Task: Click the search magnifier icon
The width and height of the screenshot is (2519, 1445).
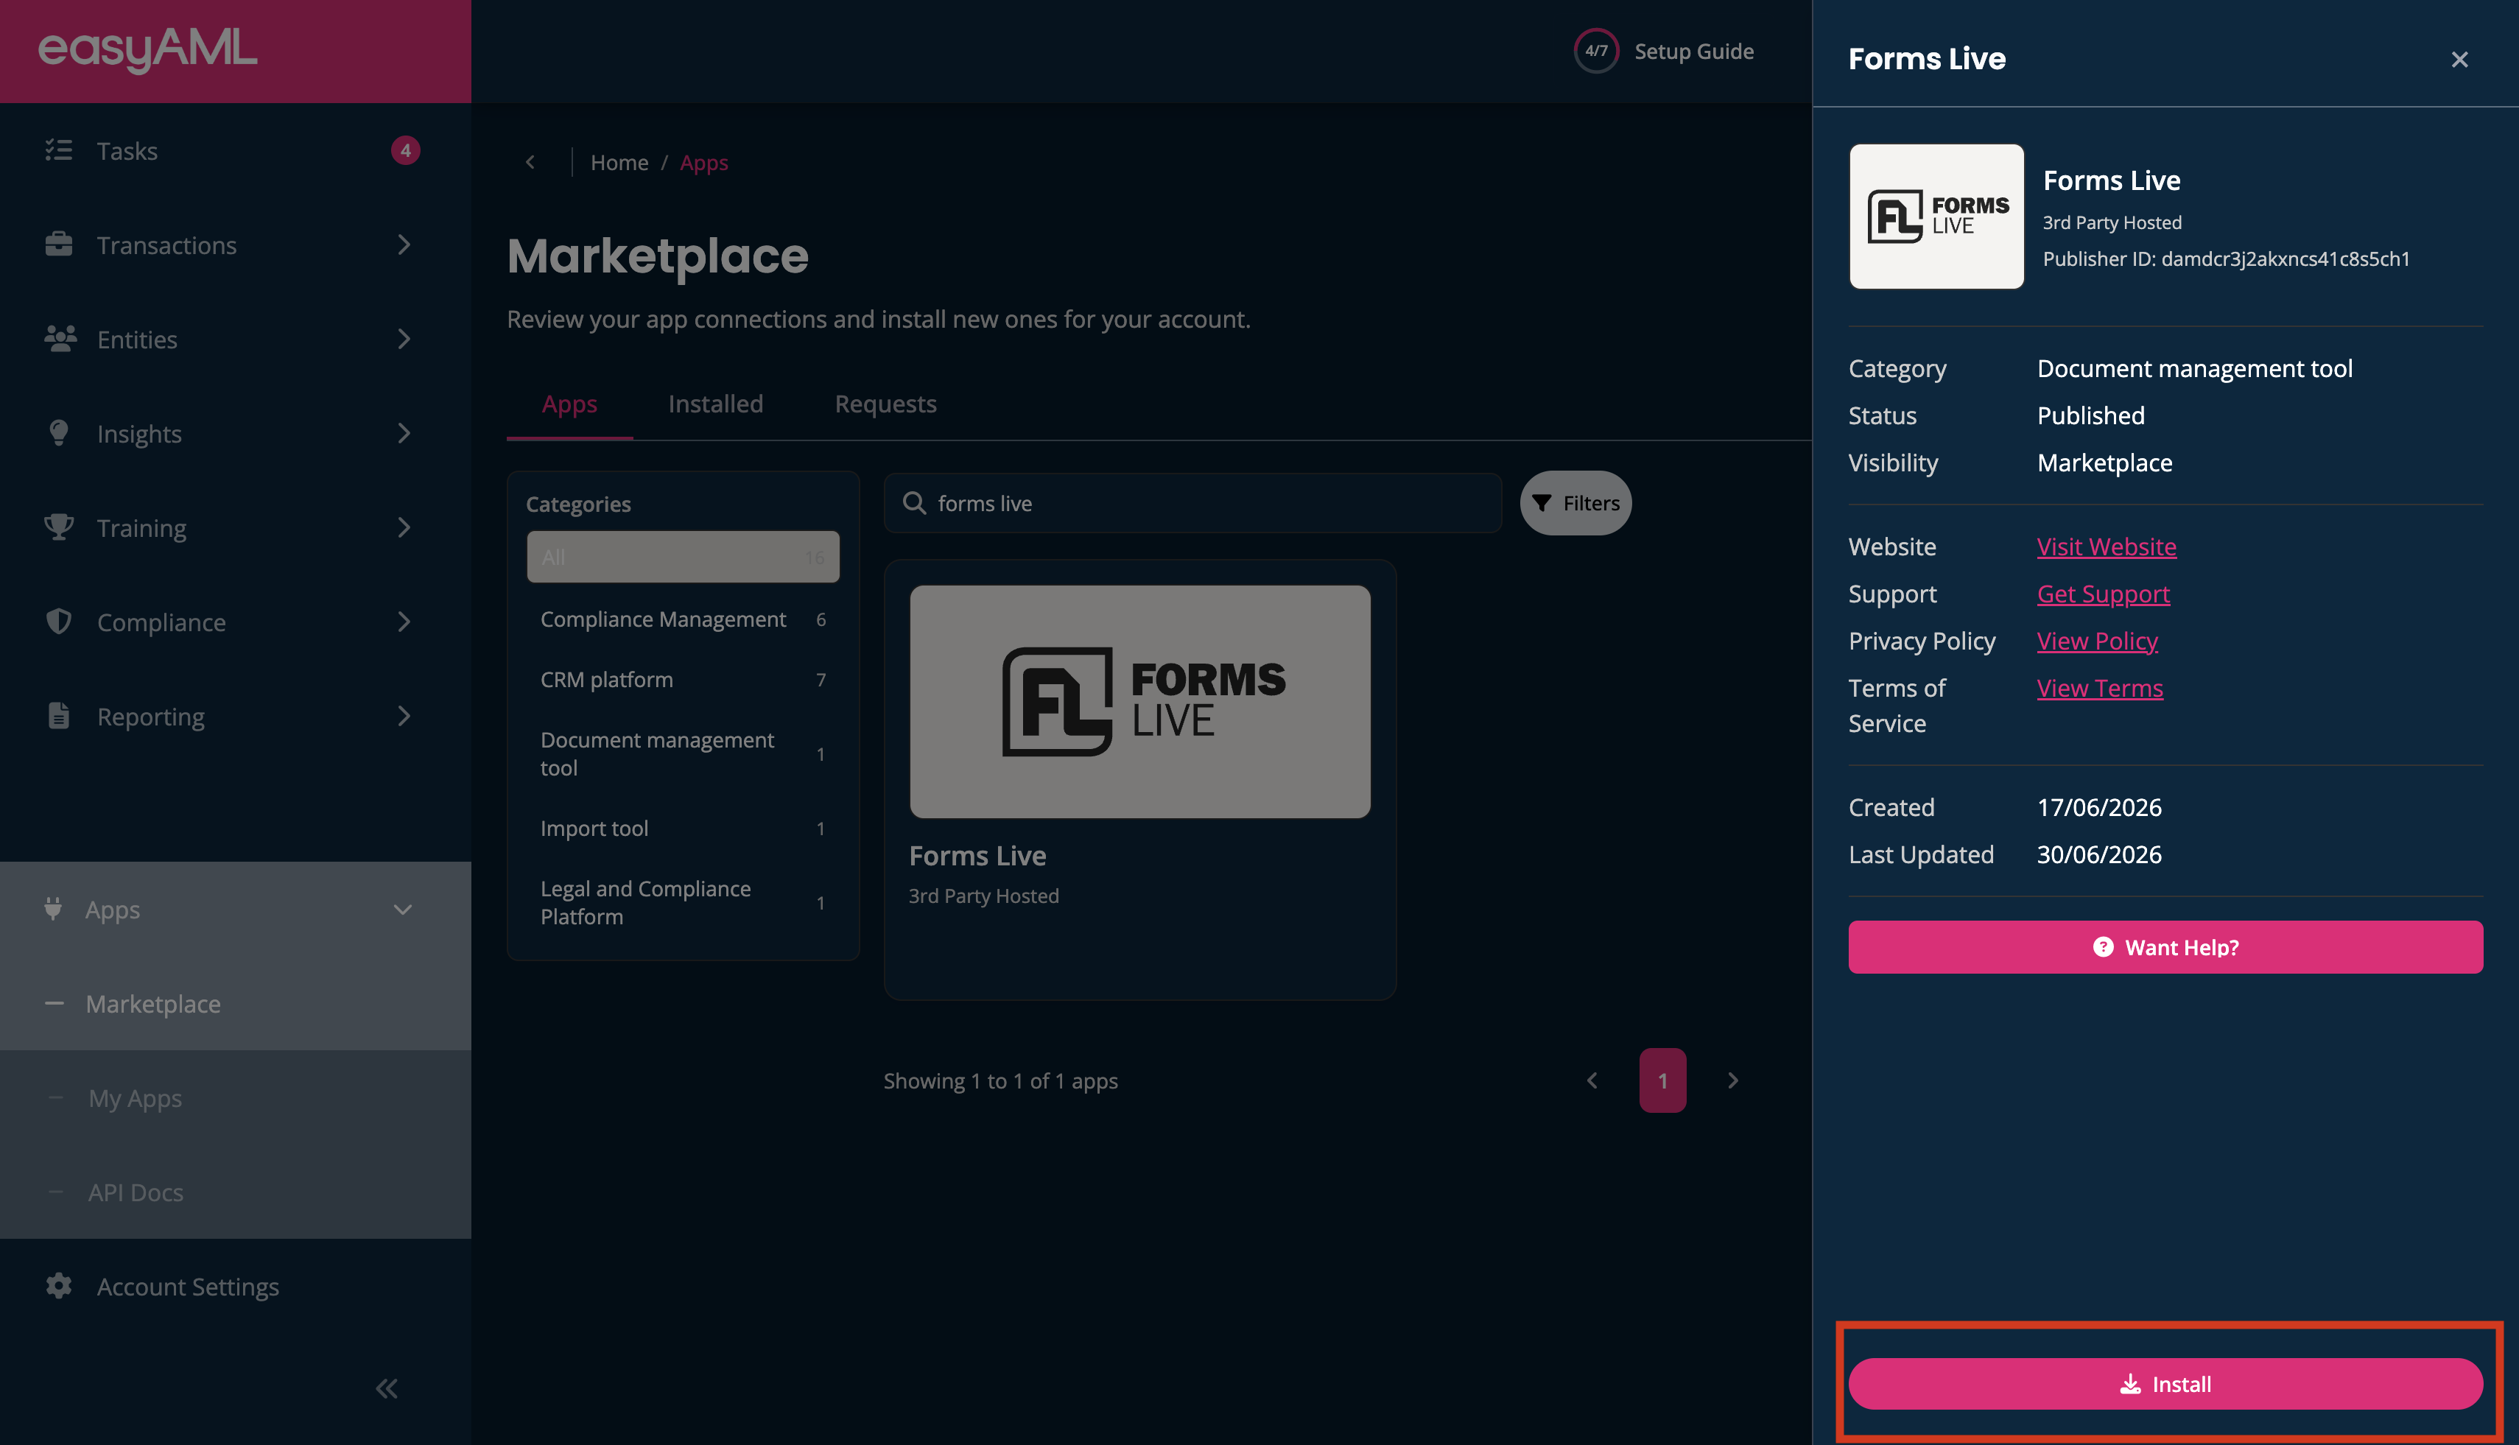Action: point(914,503)
